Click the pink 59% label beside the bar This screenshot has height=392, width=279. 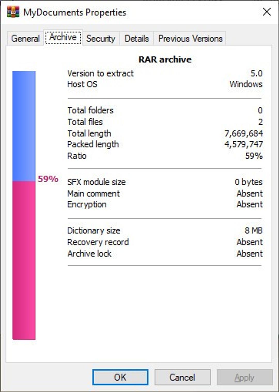click(48, 179)
